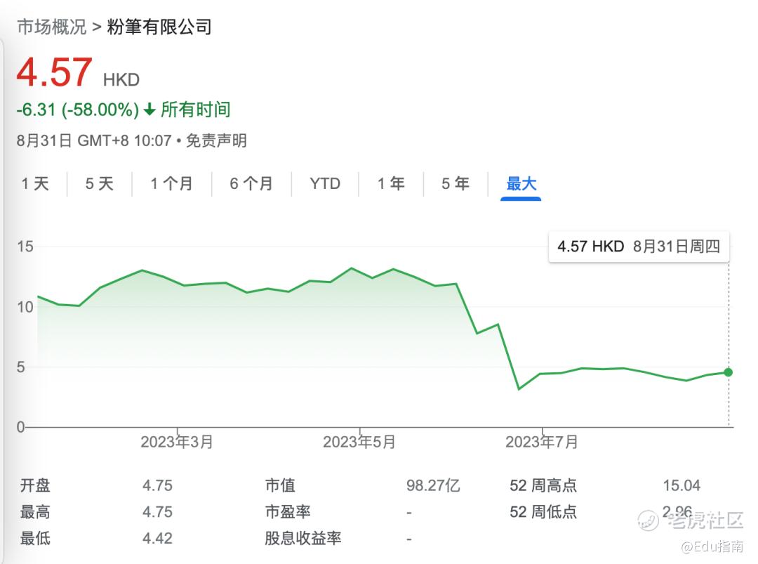This screenshot has height=564, width=758.
Task: Select the 5 天 range tab
Action: pos(99,184)
